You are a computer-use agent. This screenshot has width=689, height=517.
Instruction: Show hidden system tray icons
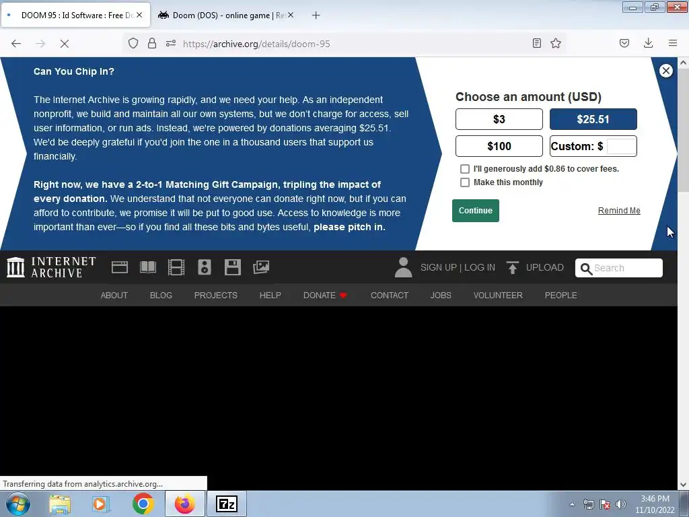click(572, 505)
